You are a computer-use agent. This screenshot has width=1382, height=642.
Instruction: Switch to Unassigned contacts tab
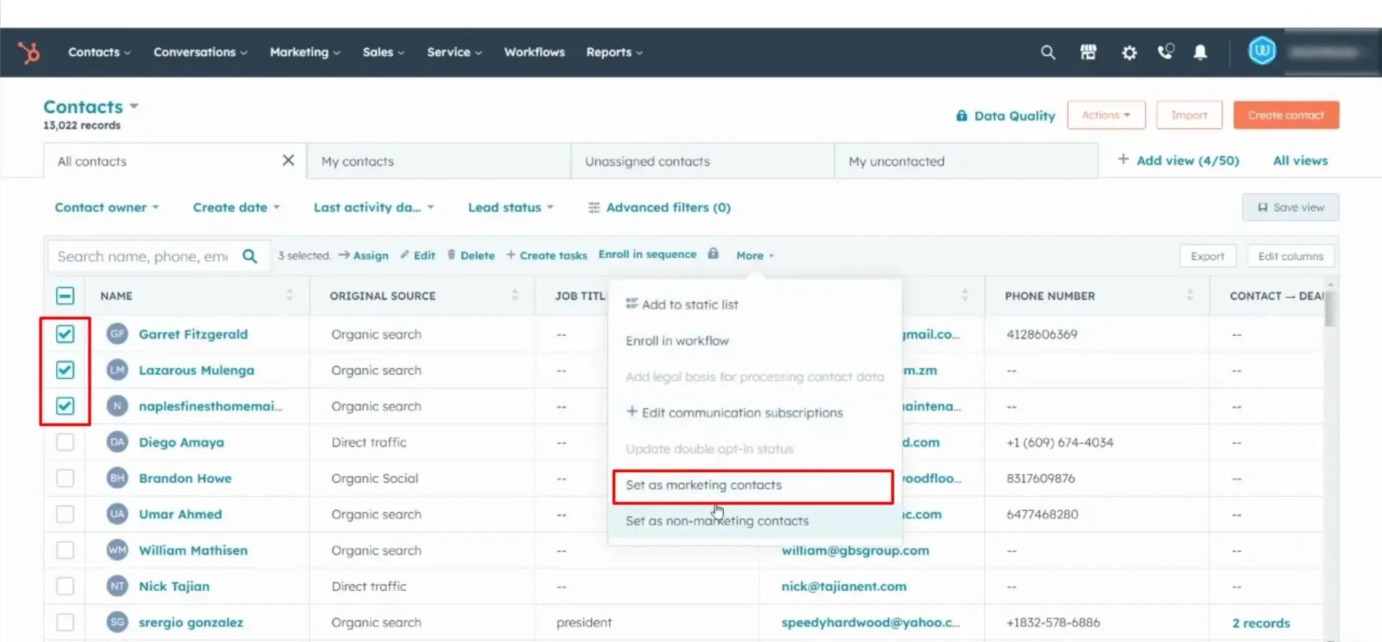click(702, 161)
